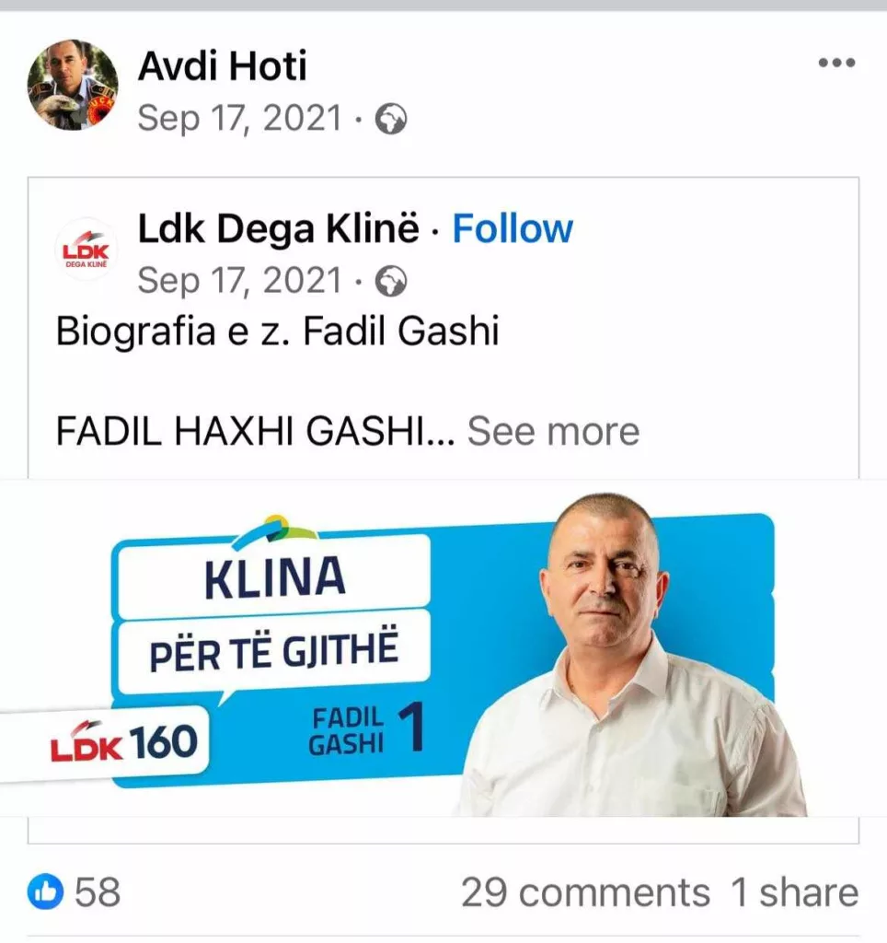This screenshot has height=943, width=887.
Task: Open the three-dot post options menu
Action: [836, 63]
